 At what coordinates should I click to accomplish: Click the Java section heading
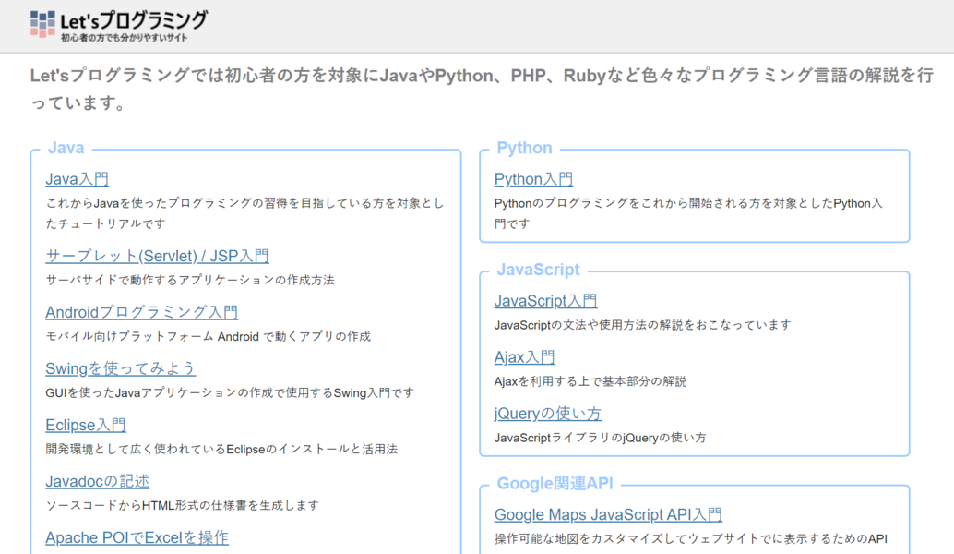64,148
